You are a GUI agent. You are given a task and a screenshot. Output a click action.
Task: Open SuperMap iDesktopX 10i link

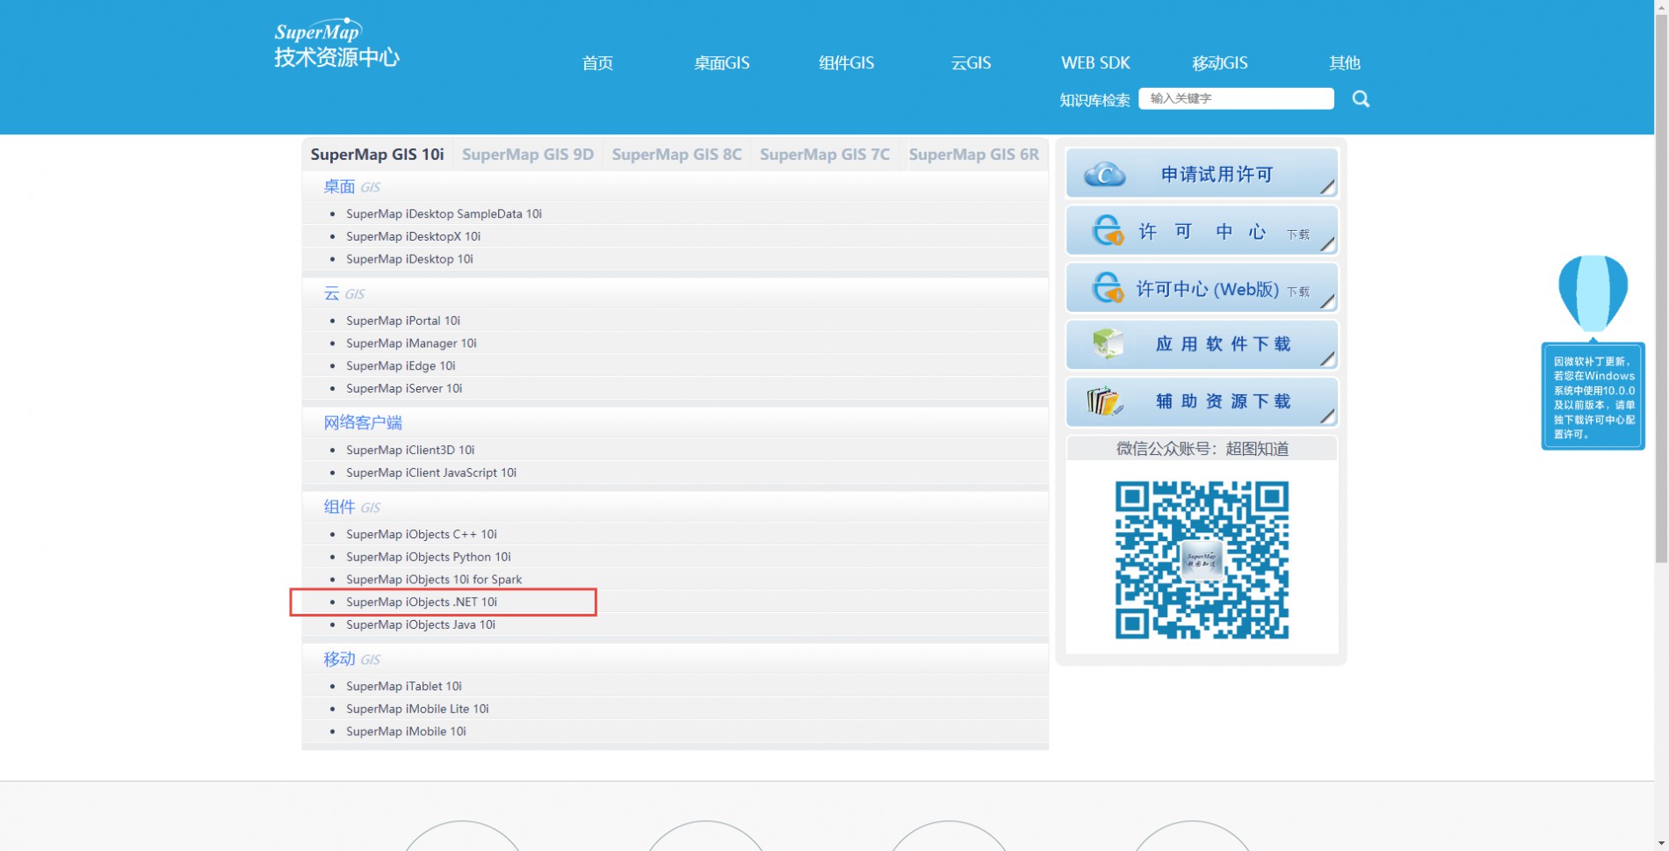(413, 236)
